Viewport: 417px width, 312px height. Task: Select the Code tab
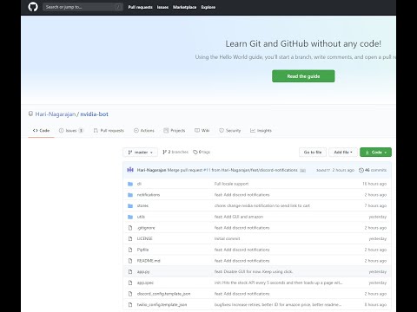pyautogui.click(x=41, y=131)
